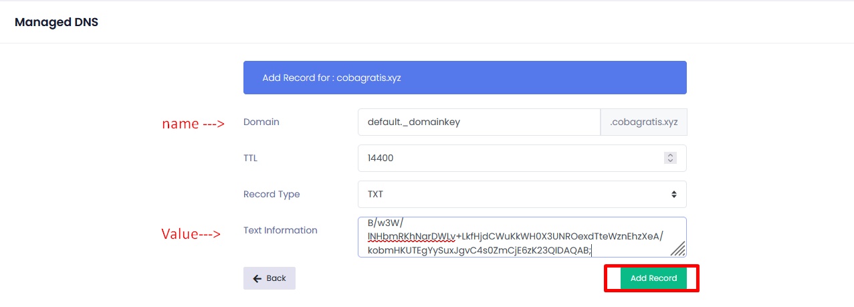
Task: Click the left arrow icon in Back
Action: coord(257,278)
